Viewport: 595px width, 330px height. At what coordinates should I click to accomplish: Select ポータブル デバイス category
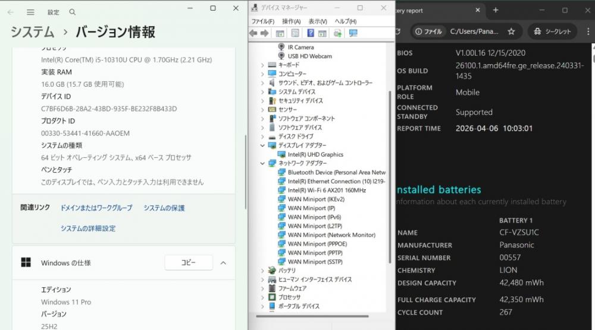(299, 306)
